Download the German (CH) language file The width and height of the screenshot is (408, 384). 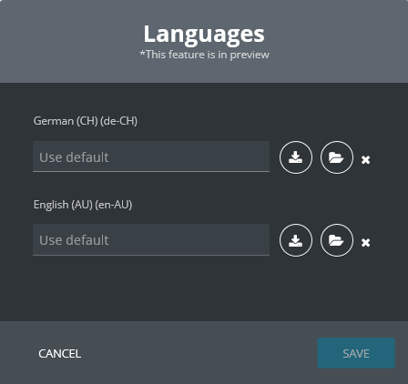point(296,157)
